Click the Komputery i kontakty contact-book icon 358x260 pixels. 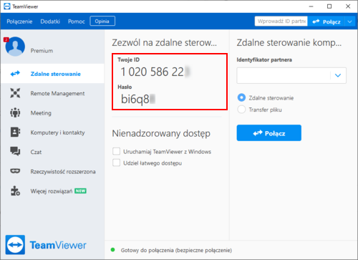pos(15,132)
